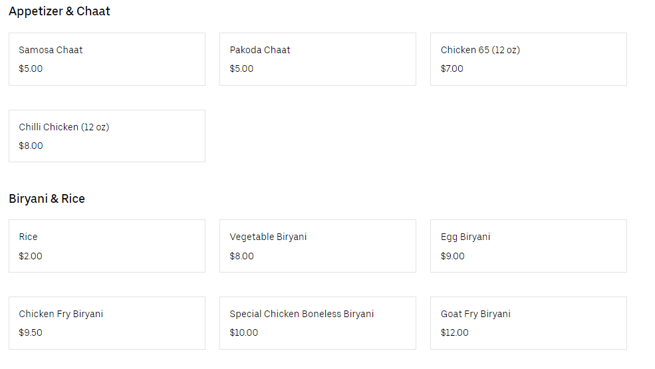Click the $10.00 Special Chicken Boneless price

[x=244, y=332]
